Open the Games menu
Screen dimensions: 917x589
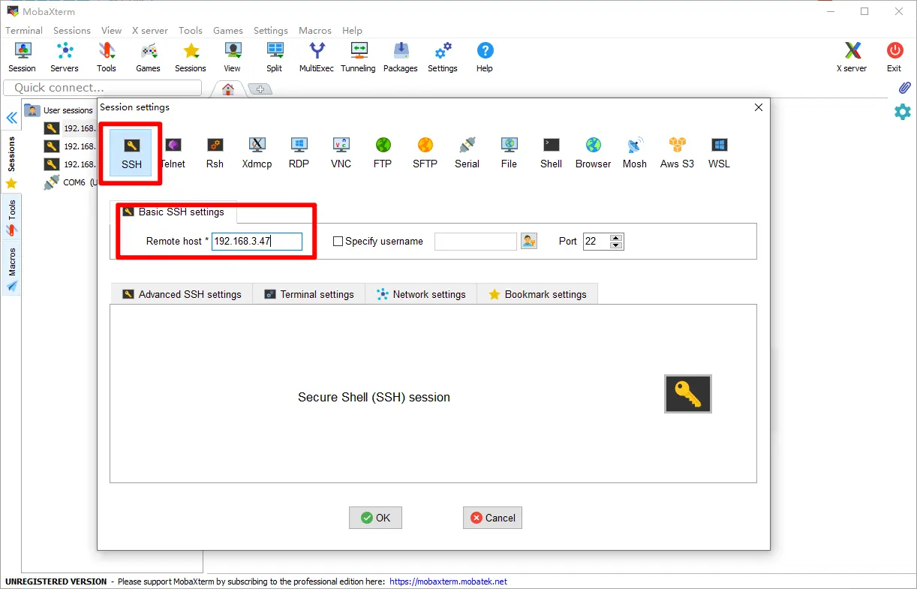[228, 31]
